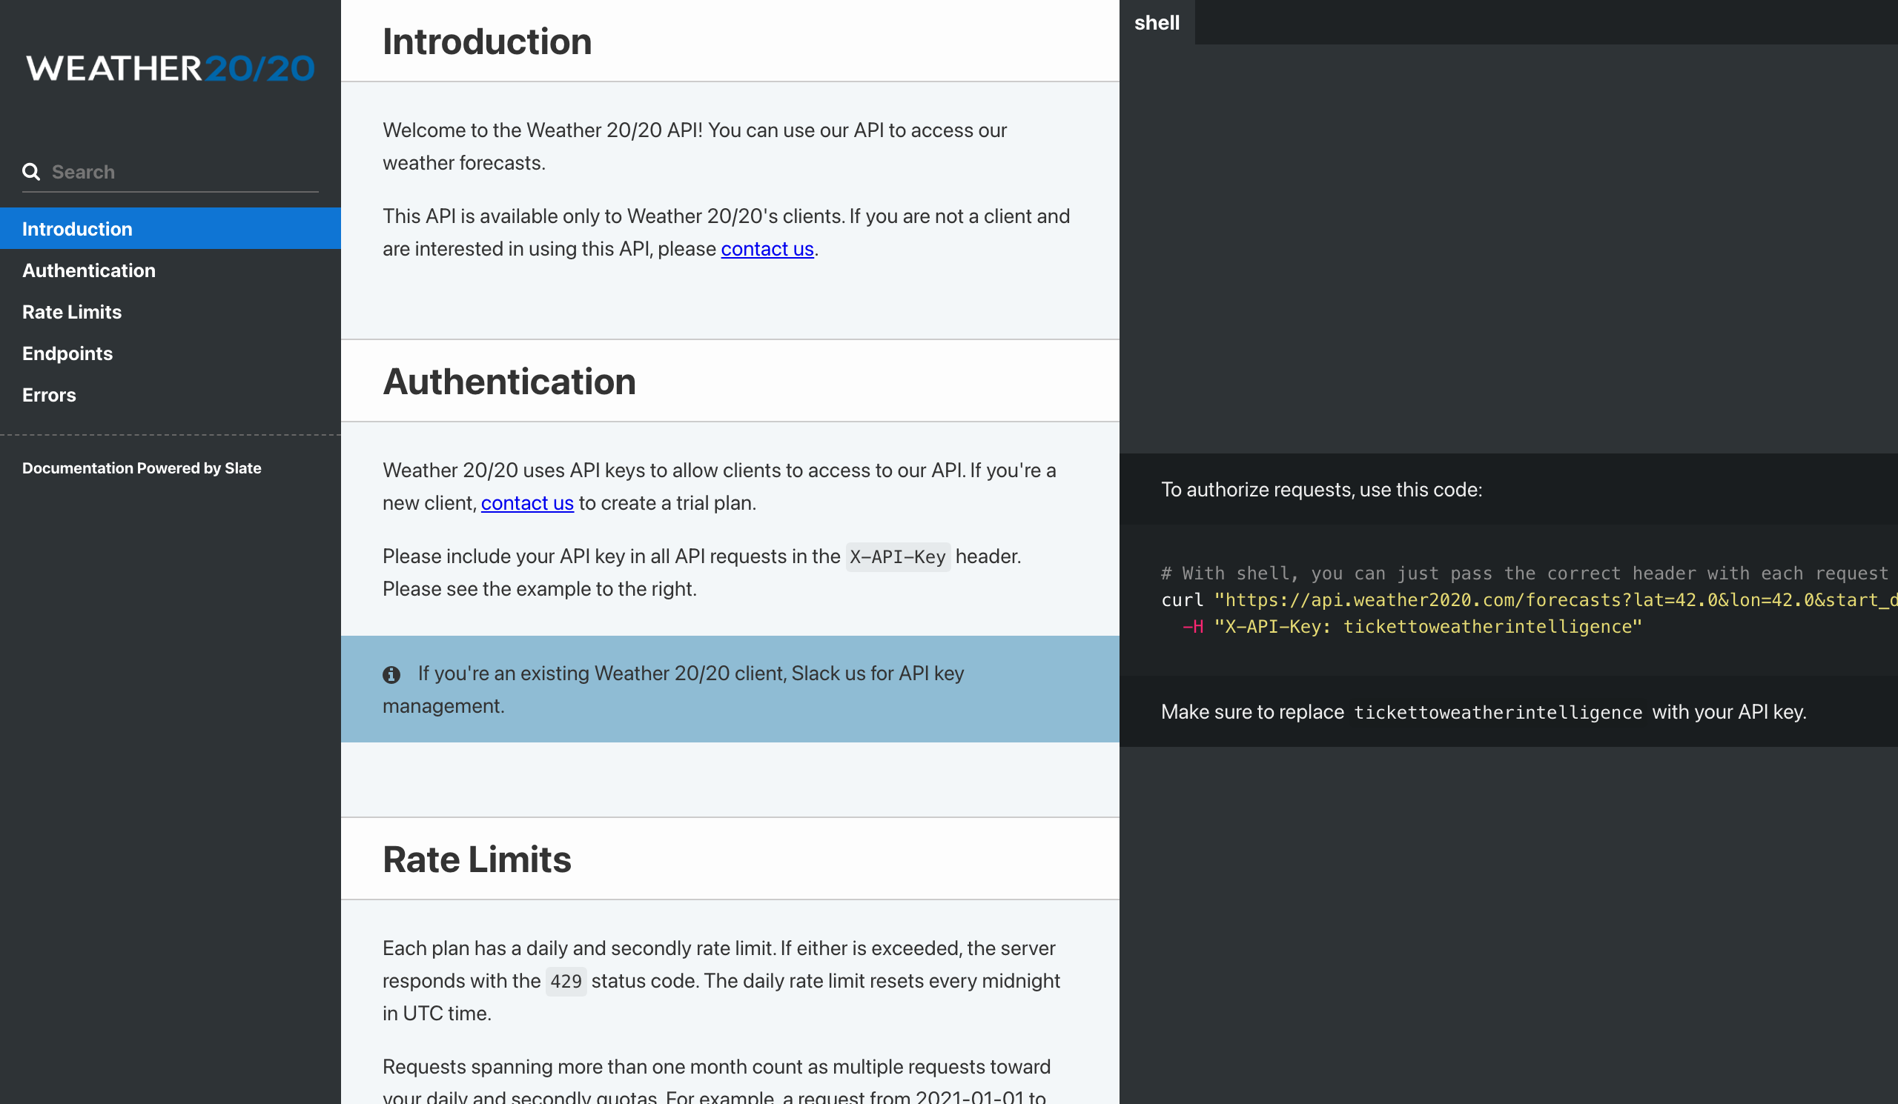Viewport: 1898px width, 1104px height.
Task: Open the Introduction sidebar item
Action: 171,229
